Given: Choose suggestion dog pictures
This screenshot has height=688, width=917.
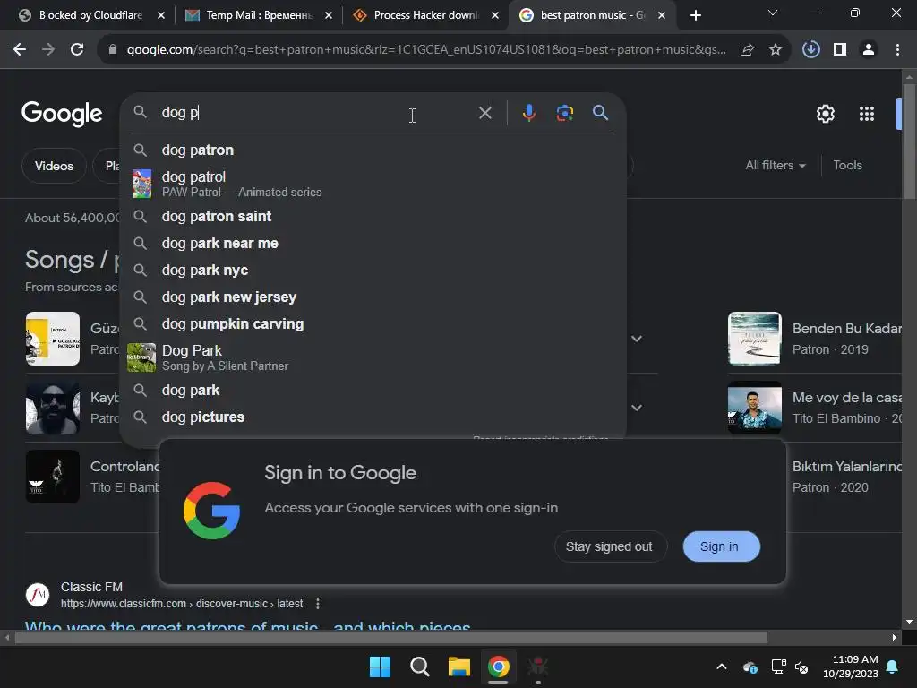Looking at the screenshot, I should click(373, 417).
